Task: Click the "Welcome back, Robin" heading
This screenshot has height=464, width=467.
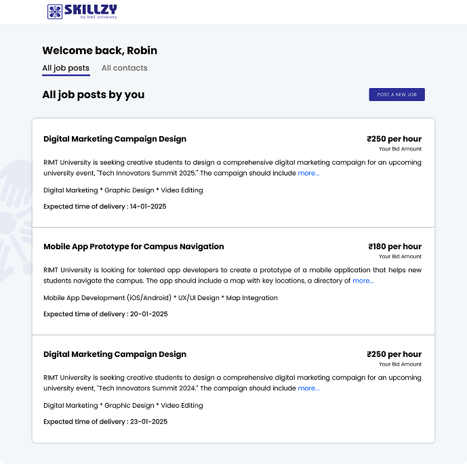Action: click(100, 51)
